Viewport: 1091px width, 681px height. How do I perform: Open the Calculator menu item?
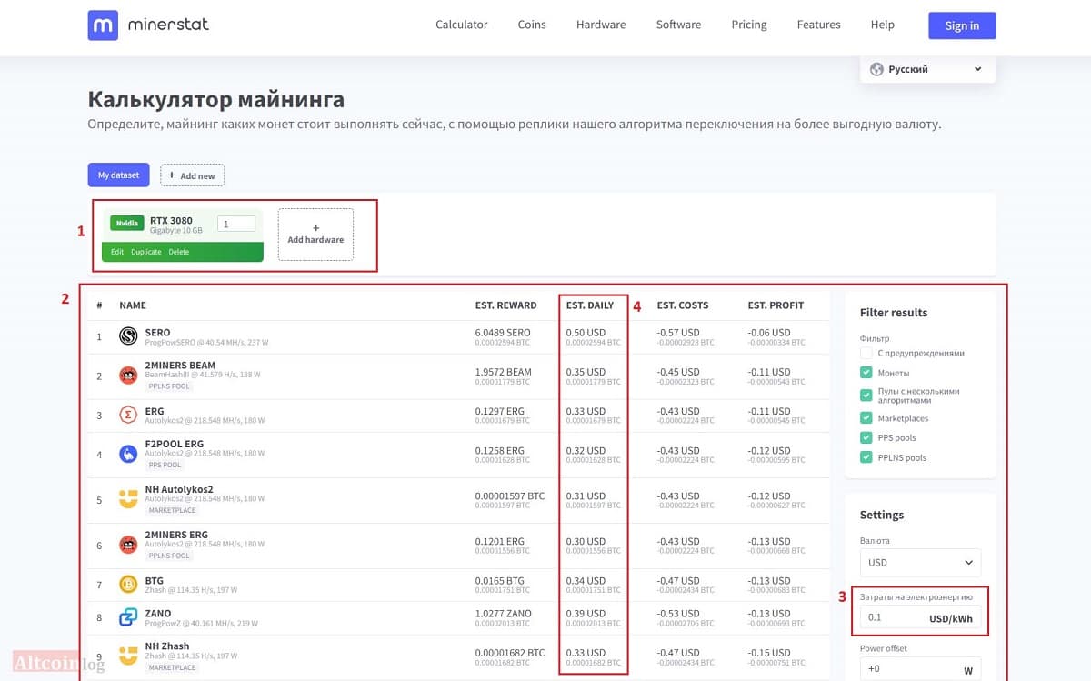coord(462,25)
